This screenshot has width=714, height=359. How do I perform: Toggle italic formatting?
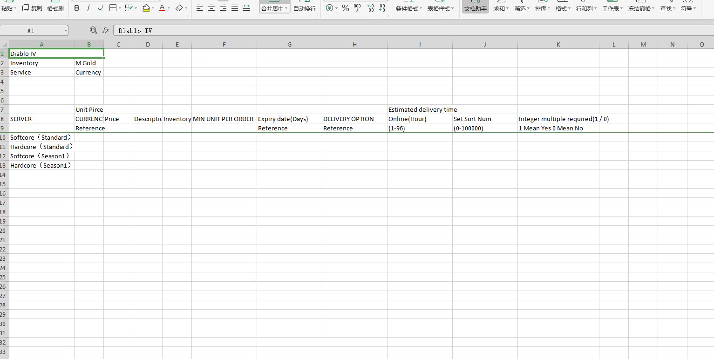coord(88,8)
